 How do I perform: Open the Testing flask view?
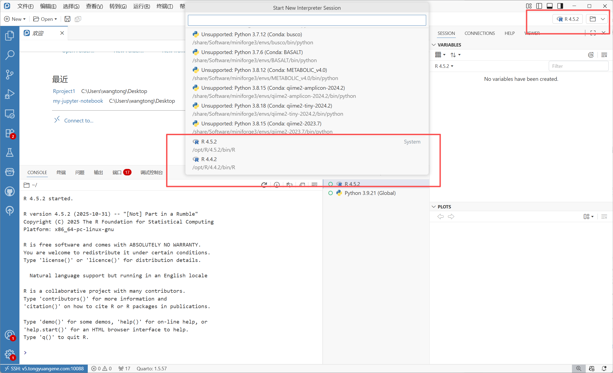10,152
